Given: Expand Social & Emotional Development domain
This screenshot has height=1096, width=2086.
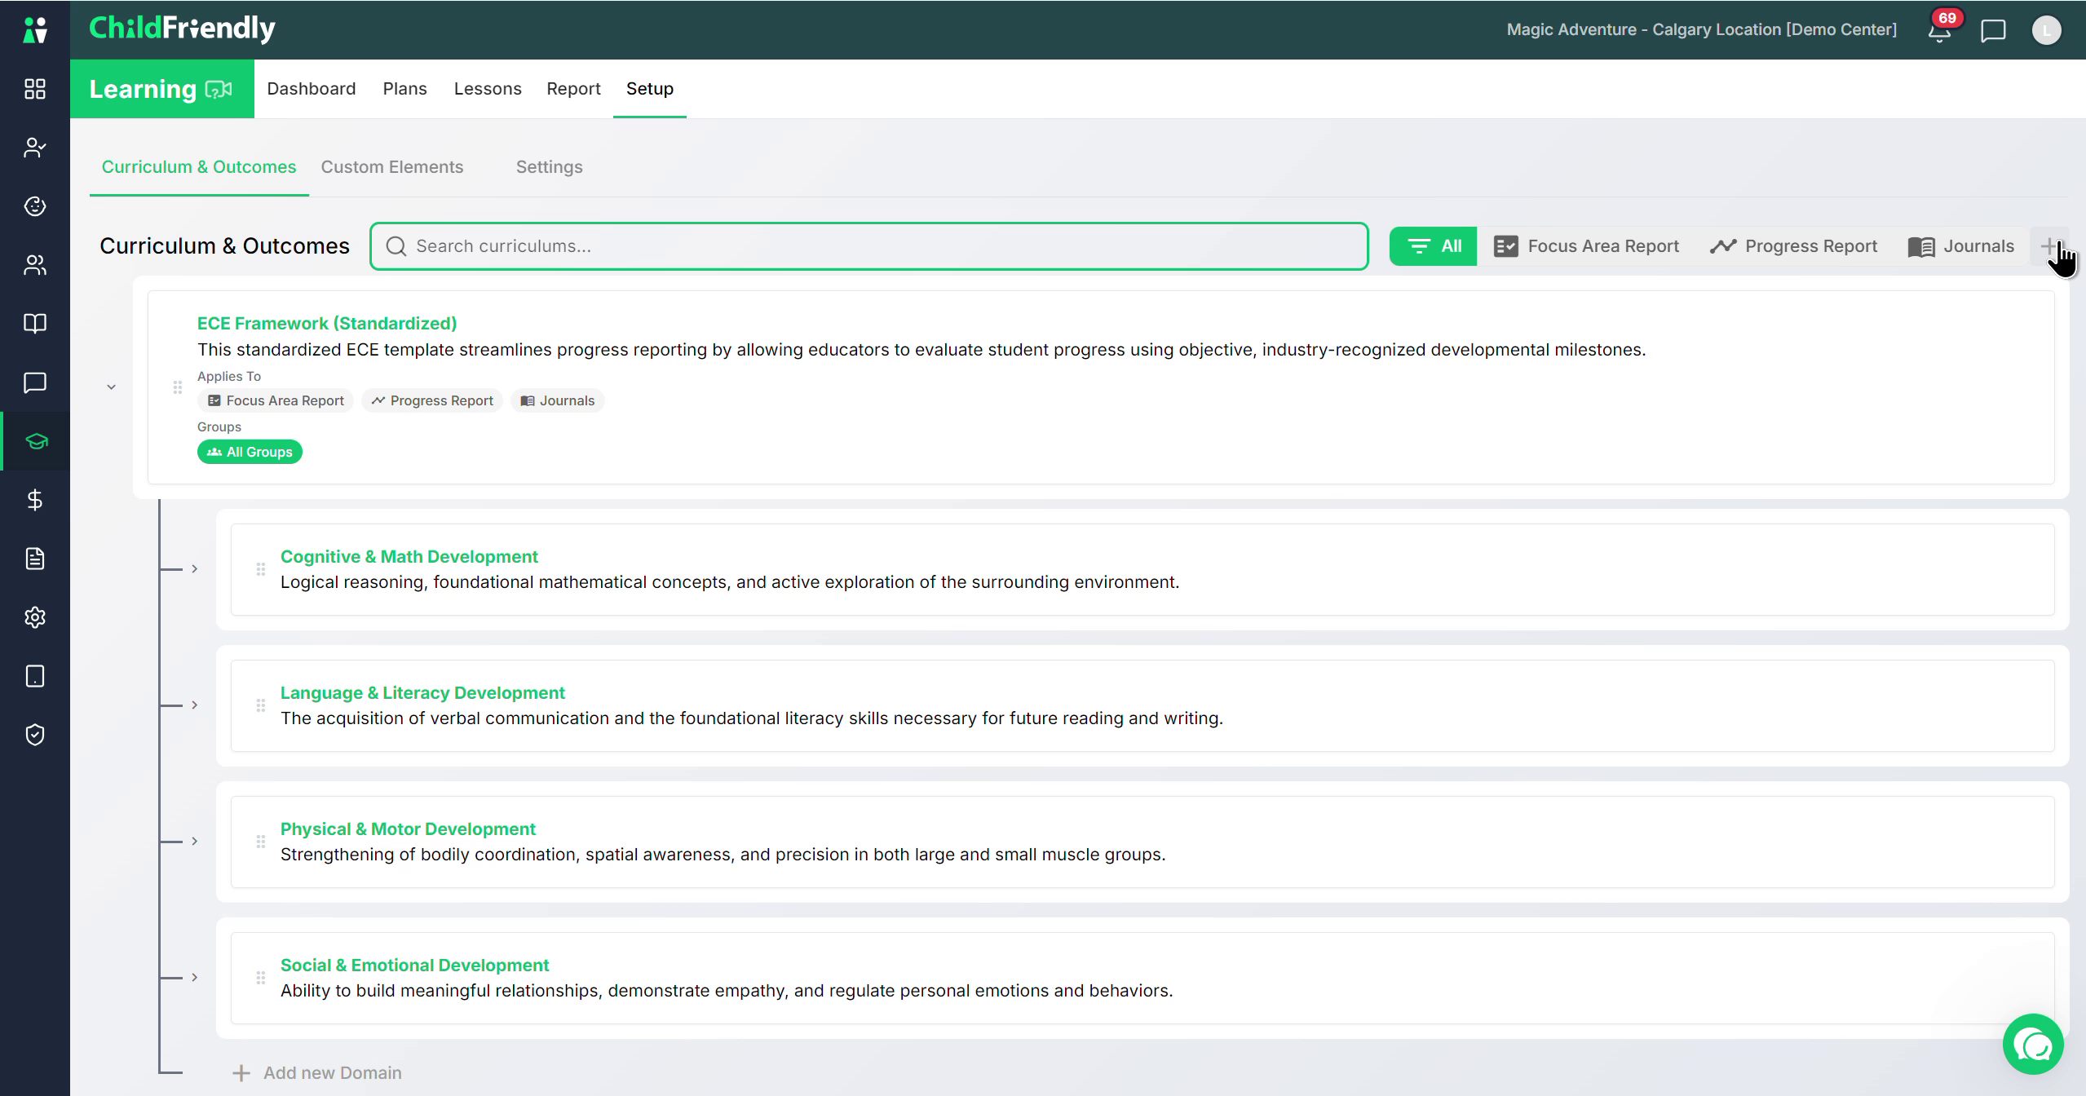Looking at the screenshot, I should coord(194,978).
